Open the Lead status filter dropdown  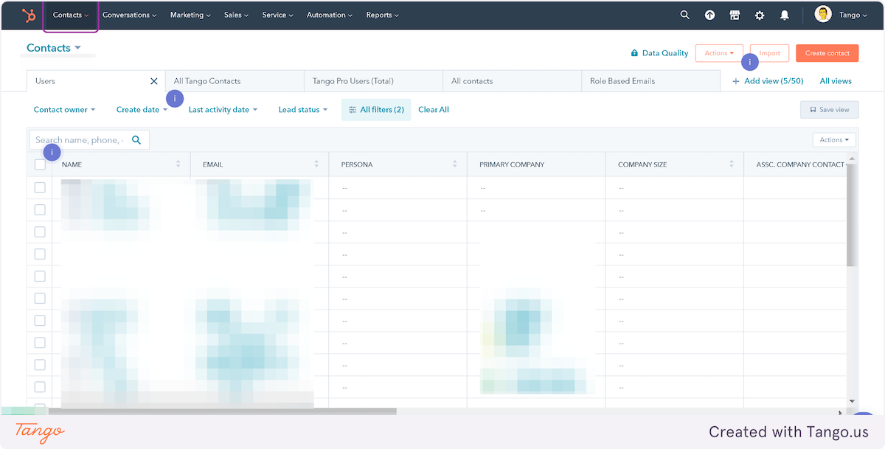click(x=302, y=110)
